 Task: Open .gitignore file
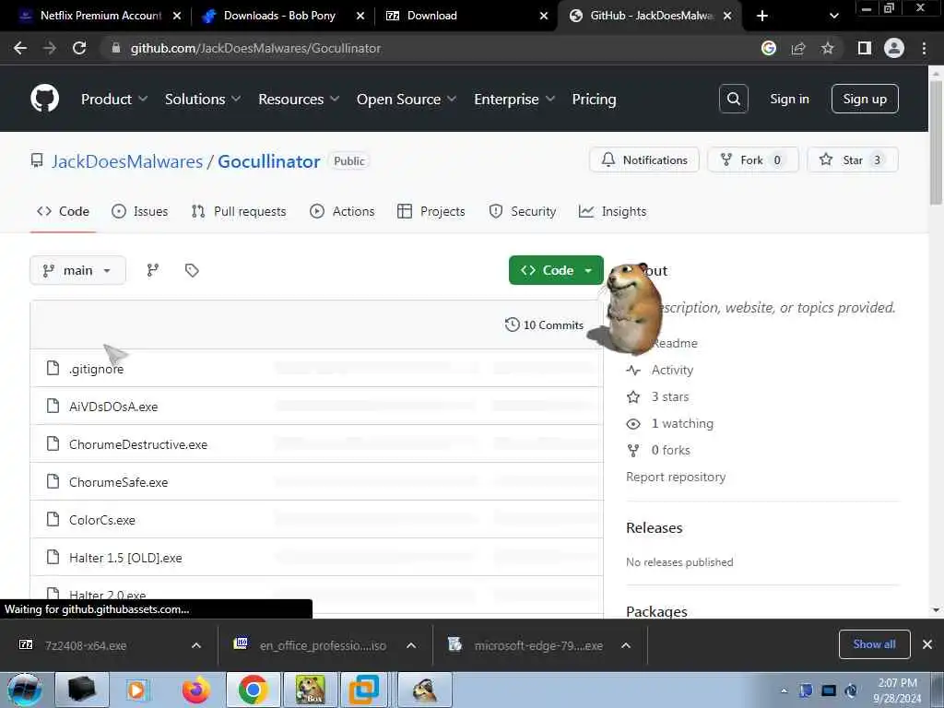[96, 369]
